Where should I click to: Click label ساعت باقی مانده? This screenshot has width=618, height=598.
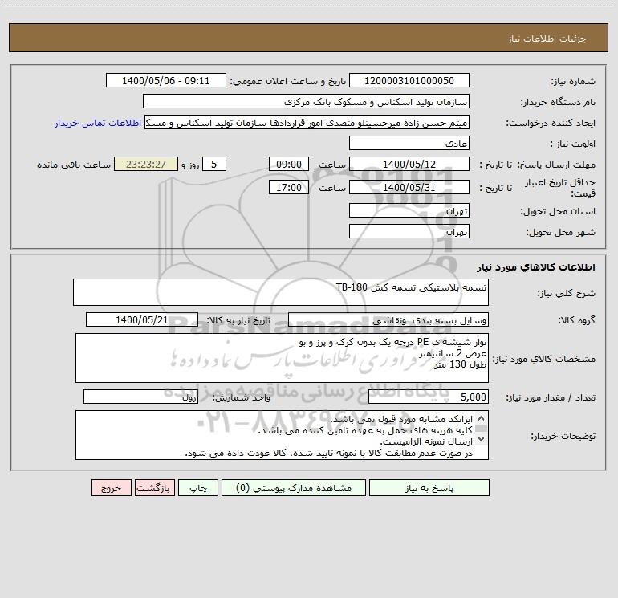[74, 165]
